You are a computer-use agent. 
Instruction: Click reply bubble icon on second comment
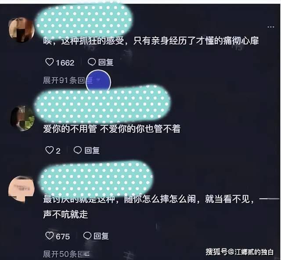tap(78, 150)
